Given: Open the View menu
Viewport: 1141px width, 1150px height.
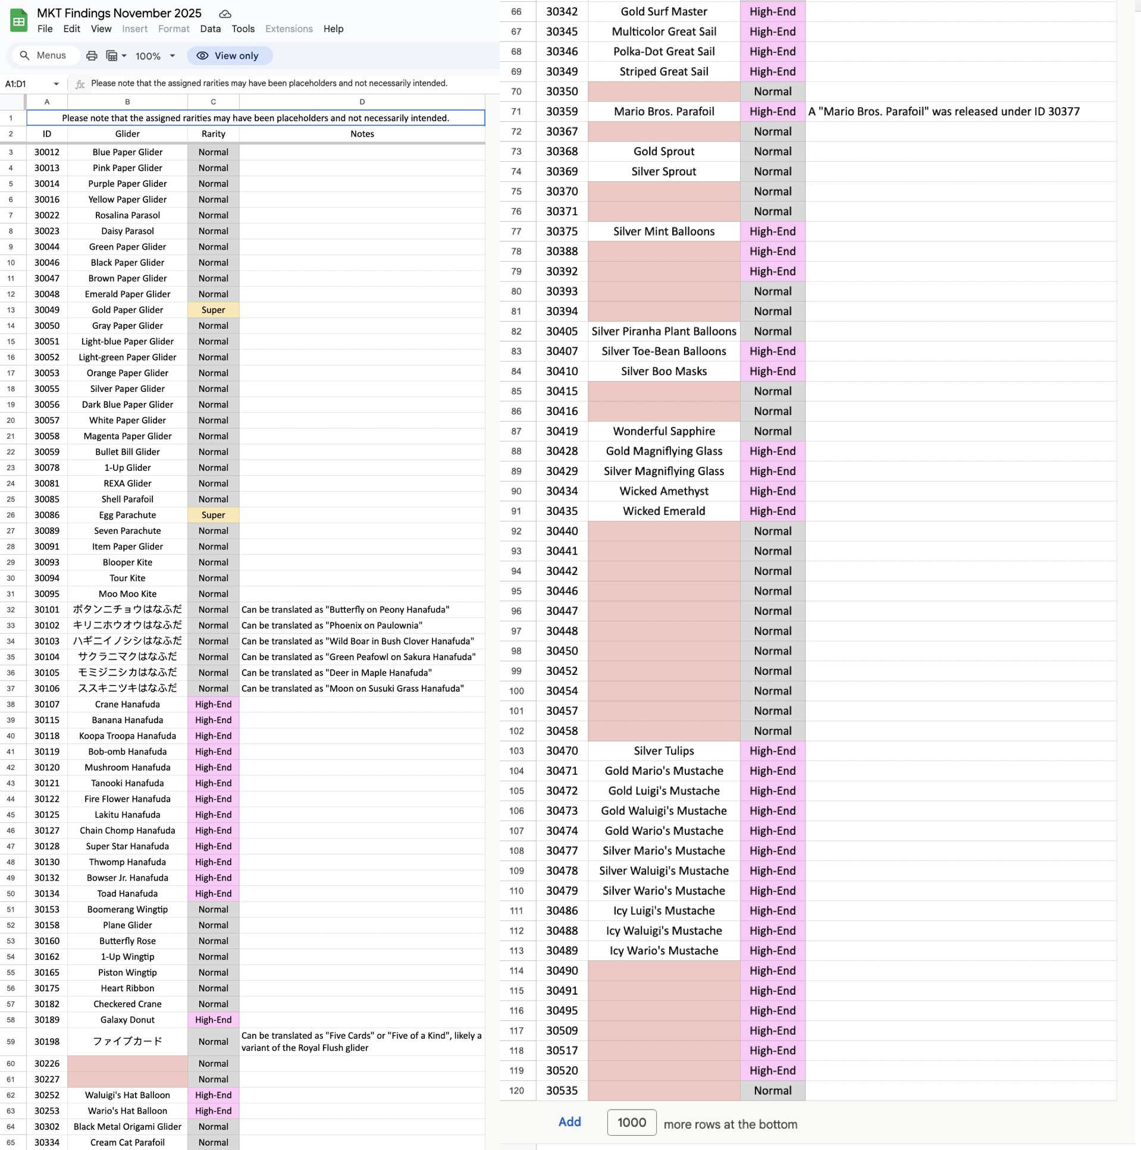Looking at the screenshot, I should coord(101,29).
